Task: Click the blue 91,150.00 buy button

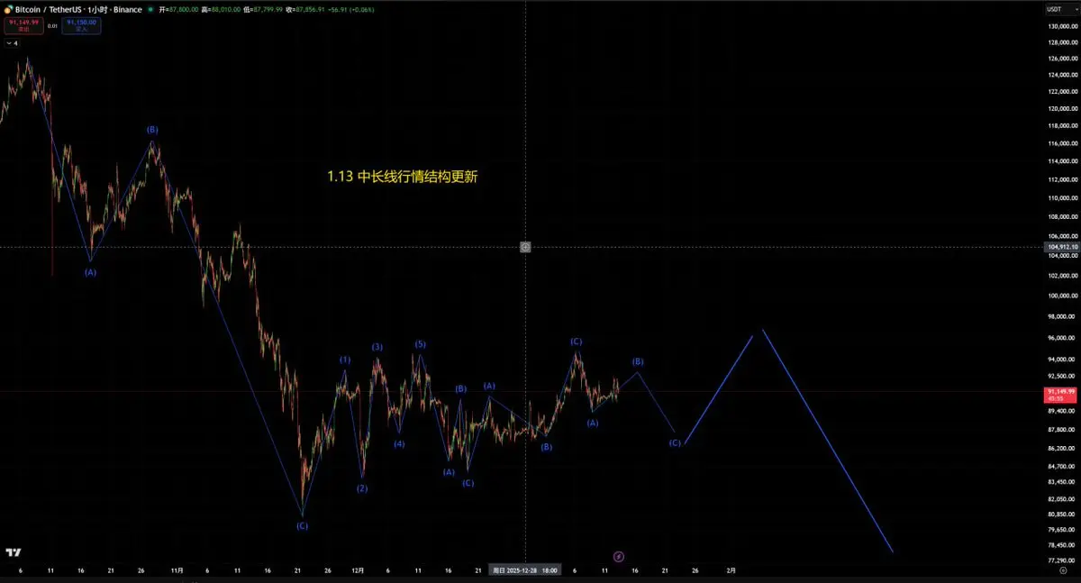Action: pos(82,26)
